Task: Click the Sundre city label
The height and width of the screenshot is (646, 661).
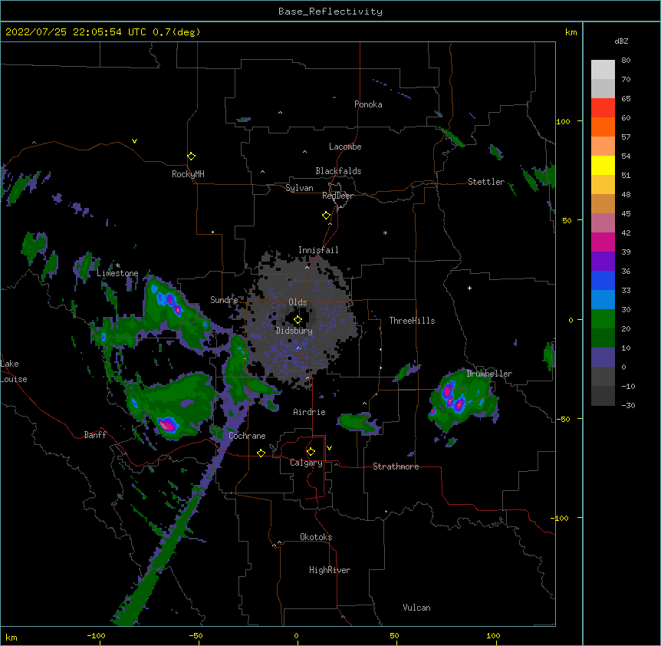Action: (224, 300)
